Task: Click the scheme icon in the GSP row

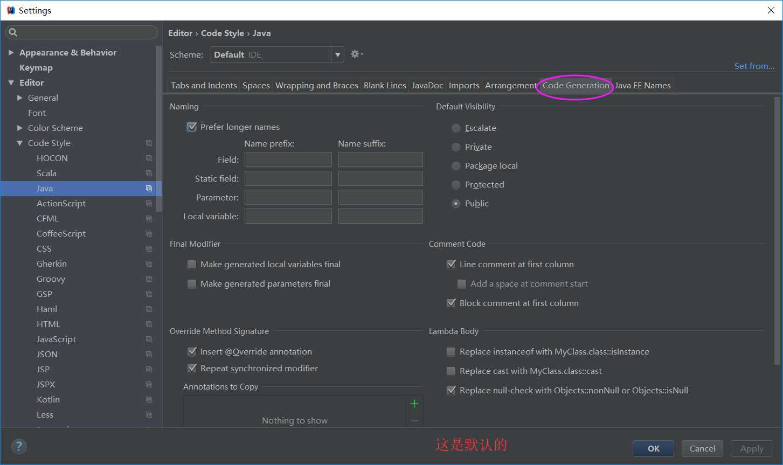Action: click(149, 294)
